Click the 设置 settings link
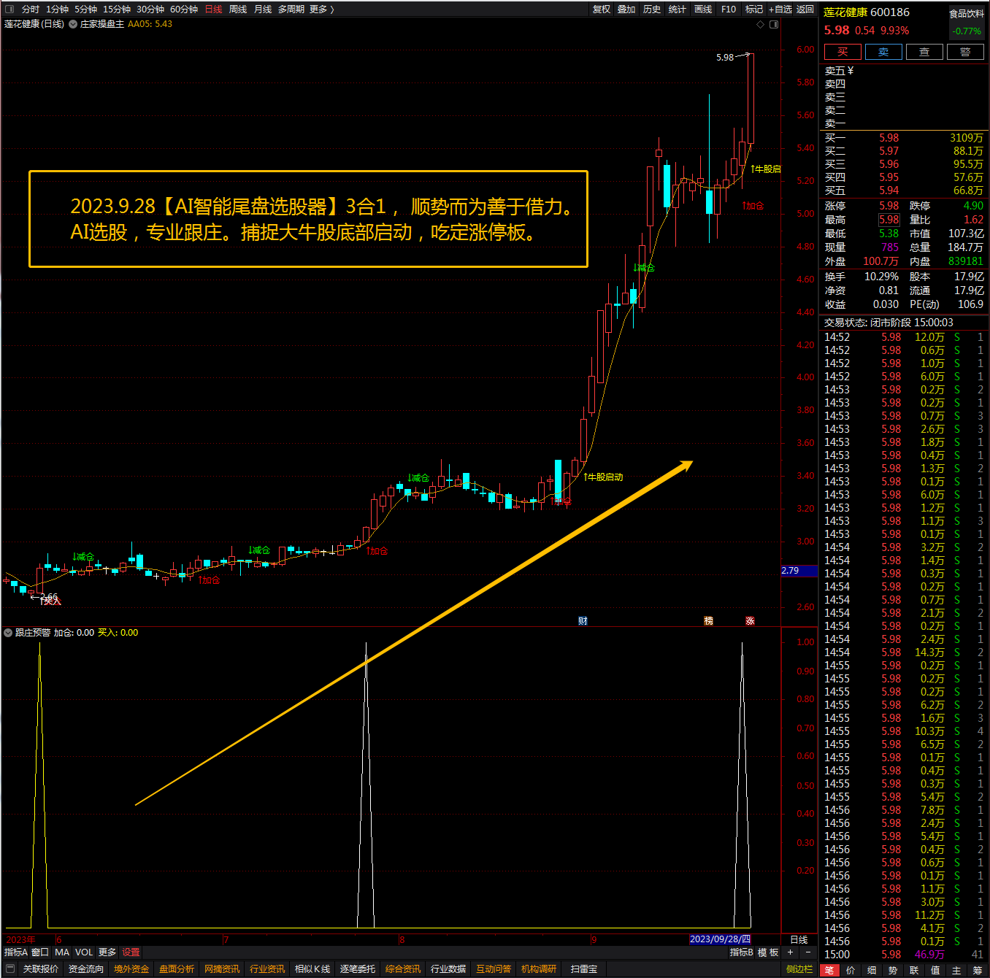Image resolution: width=990 pixels, height=978 pixels. [x=131, y=952]
